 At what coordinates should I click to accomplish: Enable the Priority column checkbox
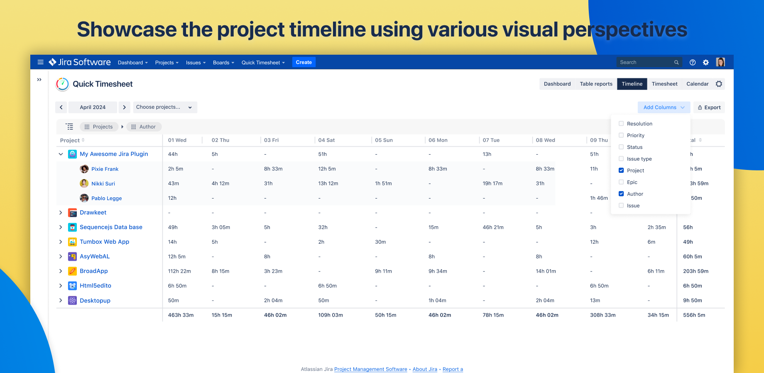[621, 135]
